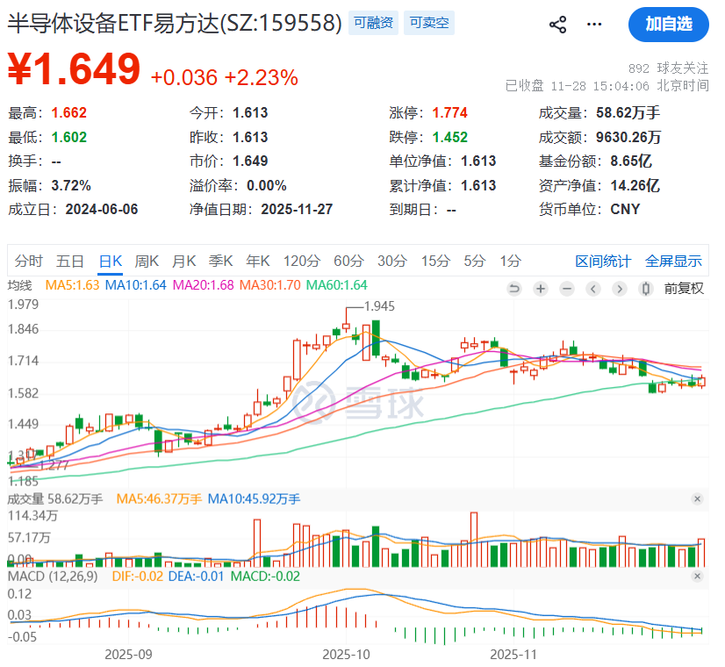Select the 月K chart tab
This screenshot has height=667, width=725.
pos(183,261)
